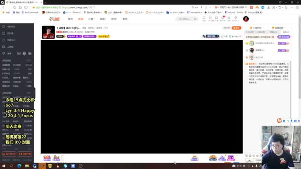Open Microsoft Edge from the taskbar
Image resolution: width=301 pixels, height=169 pixels.
click(x=19, y=166)
